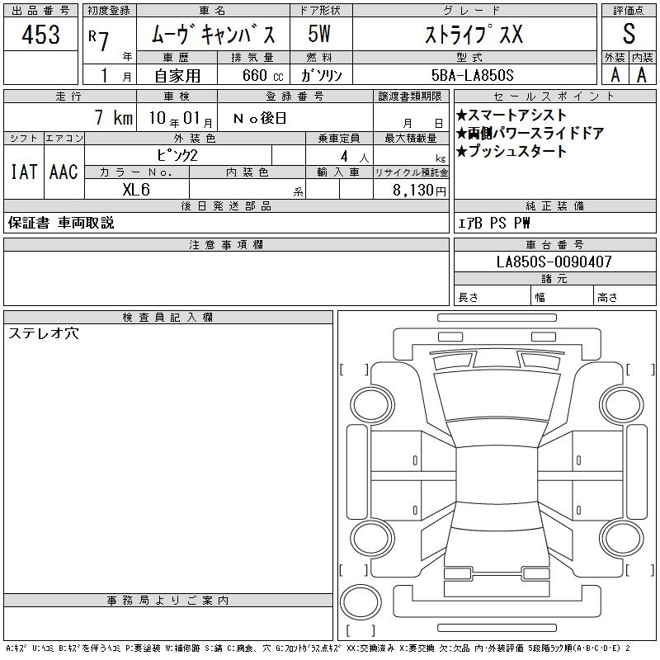Click inspector note ステレオ穴
Viewport: 660px width, 660px height.
click(x=44, y=333)
